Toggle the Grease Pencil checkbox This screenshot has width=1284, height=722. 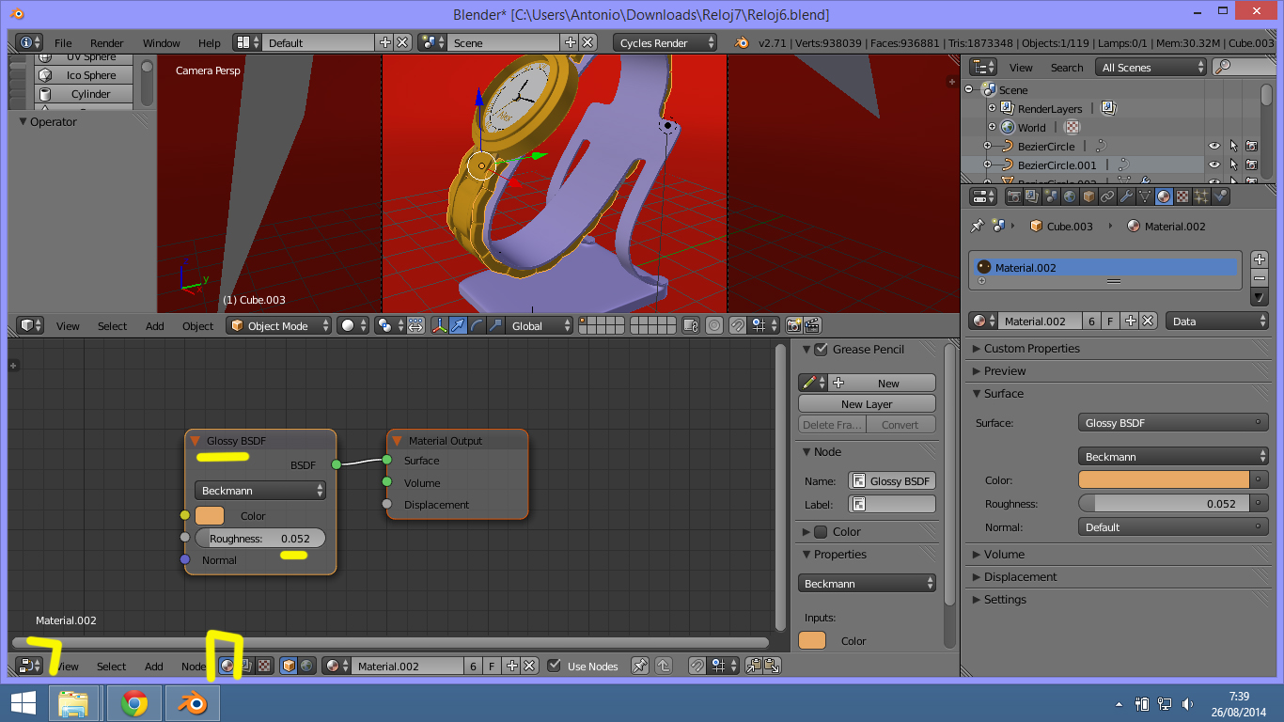click(821, 349)
